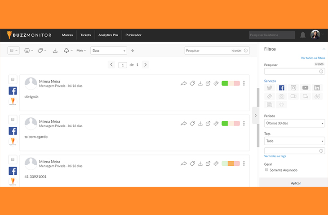Screen dimensions: 328x215
Task: Check the Somente Arquivado checkbox
Action: pos(267,170)
